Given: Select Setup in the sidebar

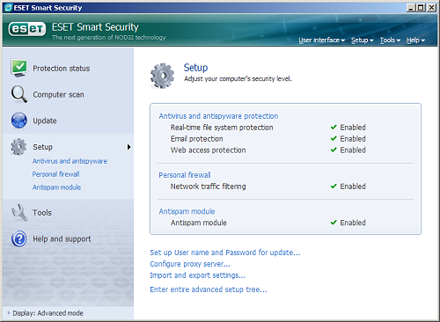Looking at the screenshot, I should coord(42,147).
